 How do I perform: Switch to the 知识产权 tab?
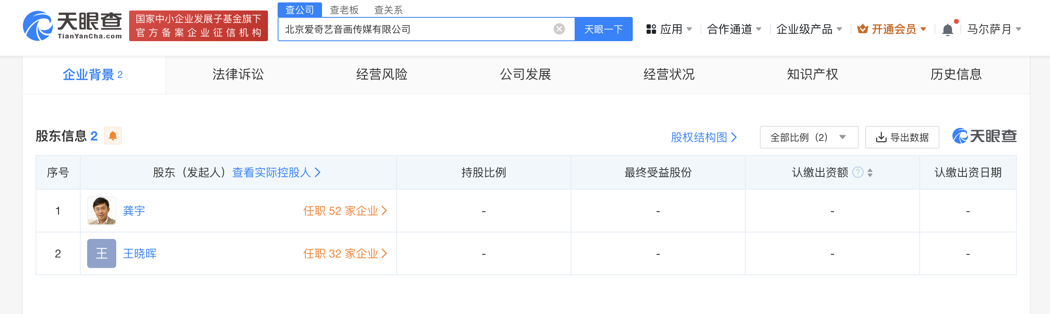[x=812, y=75]
